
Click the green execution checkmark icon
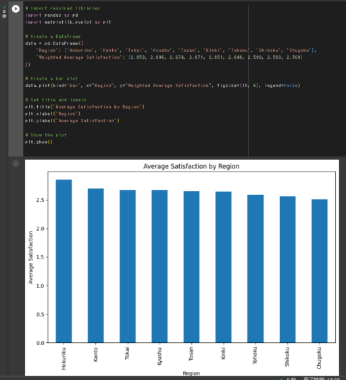(4, 7)
